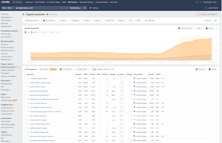Export the keywords table

213,69
